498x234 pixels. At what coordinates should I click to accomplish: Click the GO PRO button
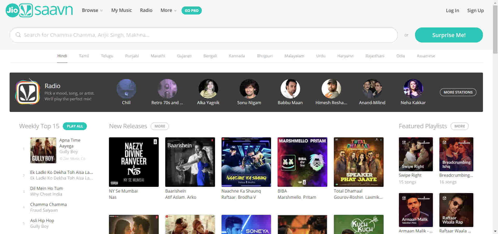[x=192, y=10]
